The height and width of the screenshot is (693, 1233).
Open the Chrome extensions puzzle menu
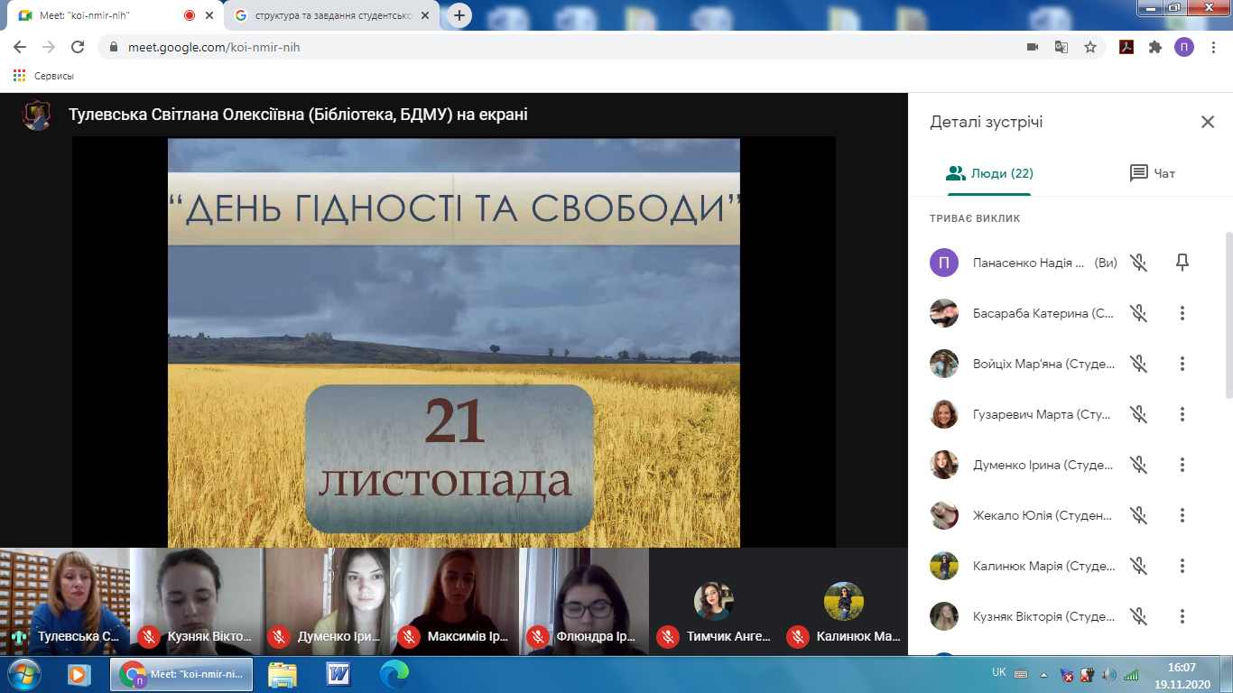point(1155,47)
